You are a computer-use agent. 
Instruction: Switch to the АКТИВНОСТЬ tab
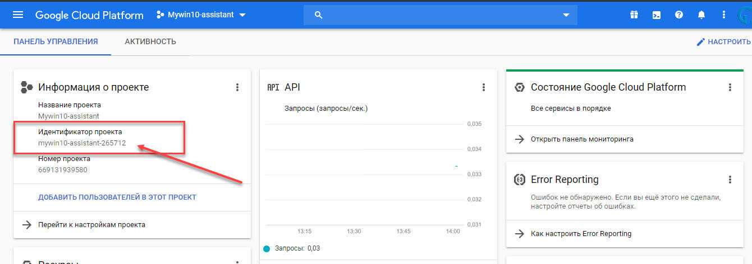click(x=150, y=42)
